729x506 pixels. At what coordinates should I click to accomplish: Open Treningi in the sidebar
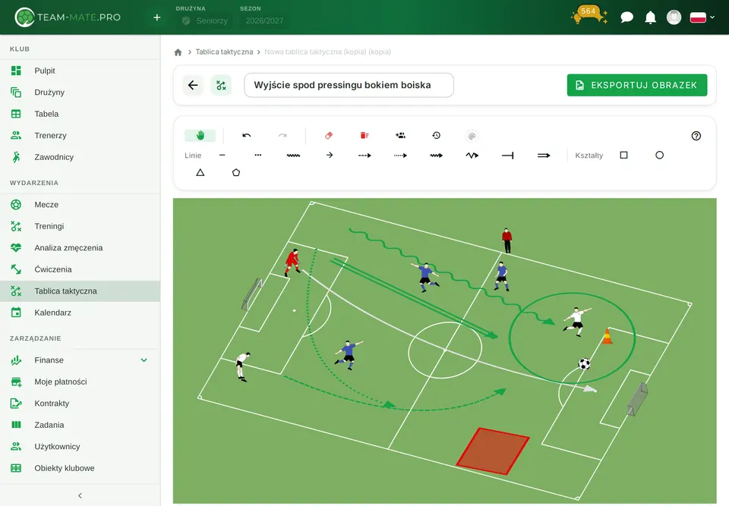(80, 226)
